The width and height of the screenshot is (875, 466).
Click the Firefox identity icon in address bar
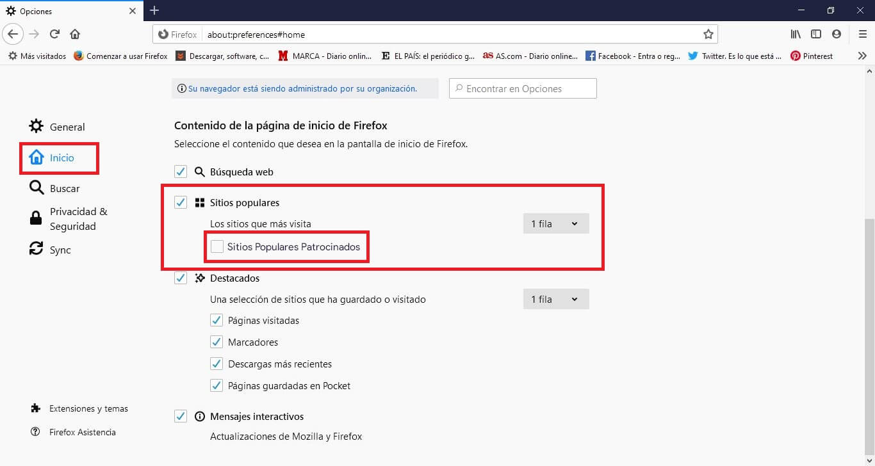click(x=177, y=34)
